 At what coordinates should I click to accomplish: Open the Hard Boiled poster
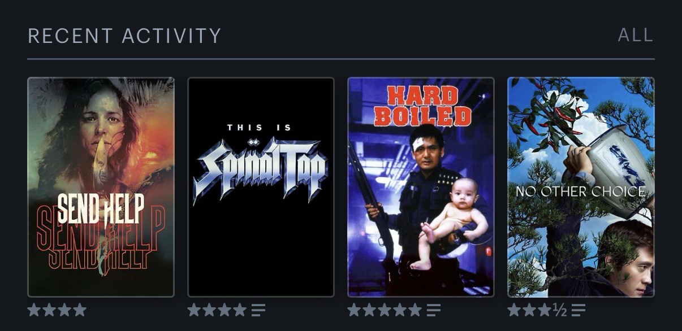point(421,187)
